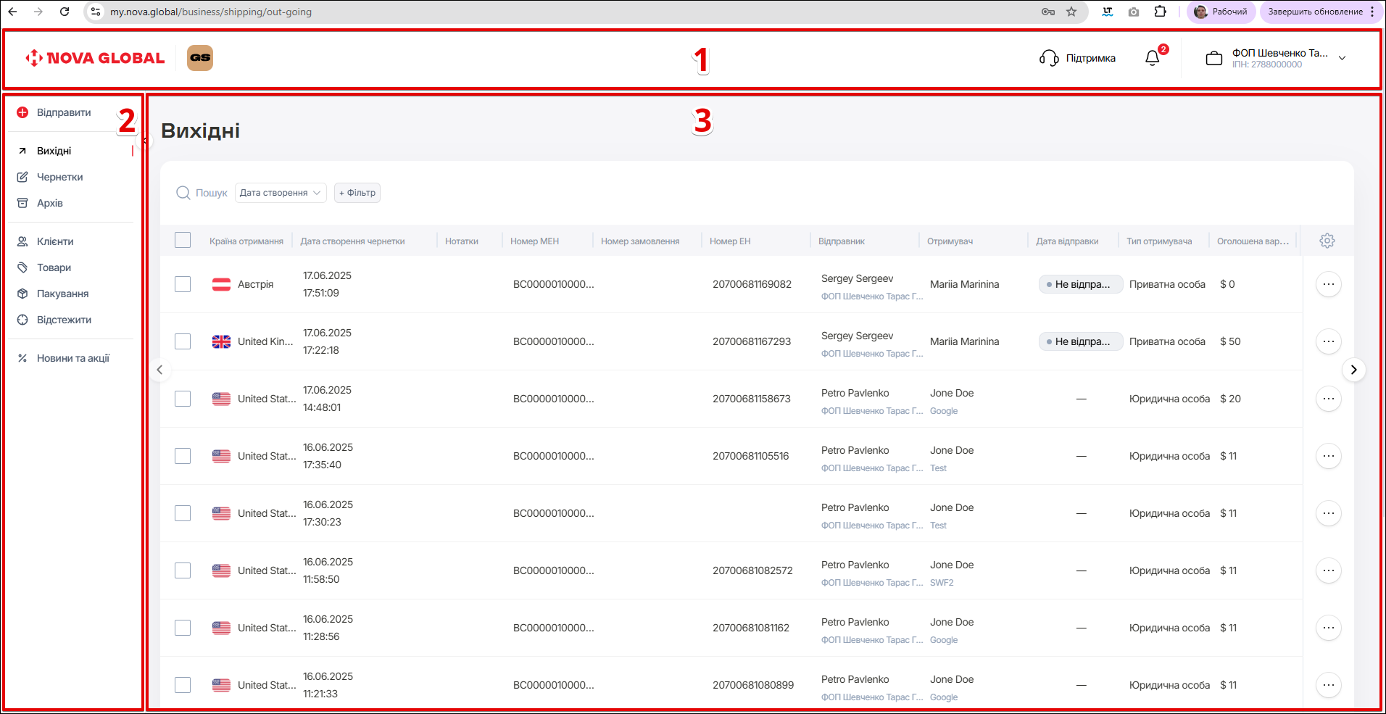Viewport: 1386px width, 714px height.
Task: Click the red plus icon next to Відправити
Action: click(22, 112)
